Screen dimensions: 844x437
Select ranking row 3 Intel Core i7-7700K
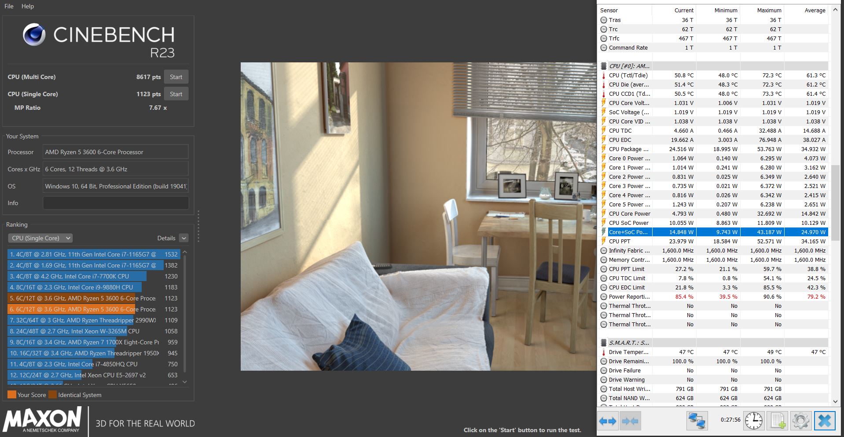tap(93, 276)
